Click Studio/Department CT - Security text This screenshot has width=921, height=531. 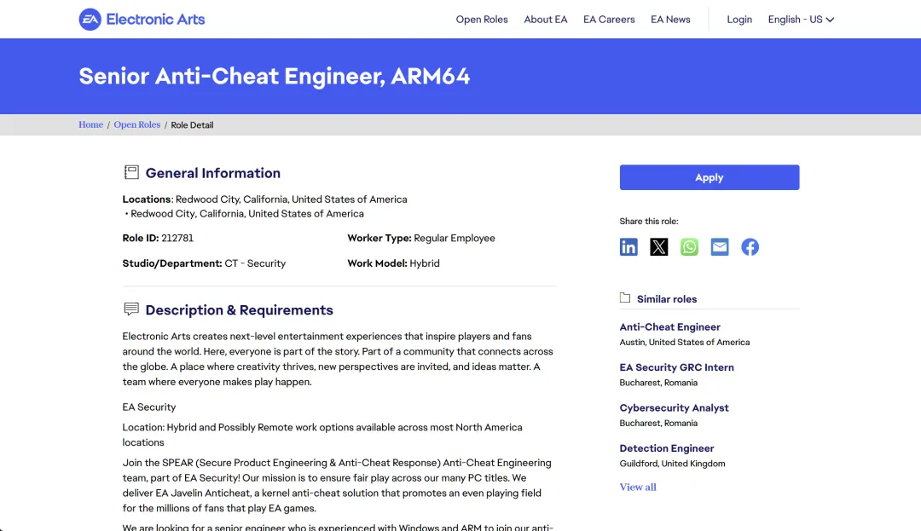(204, 263)
